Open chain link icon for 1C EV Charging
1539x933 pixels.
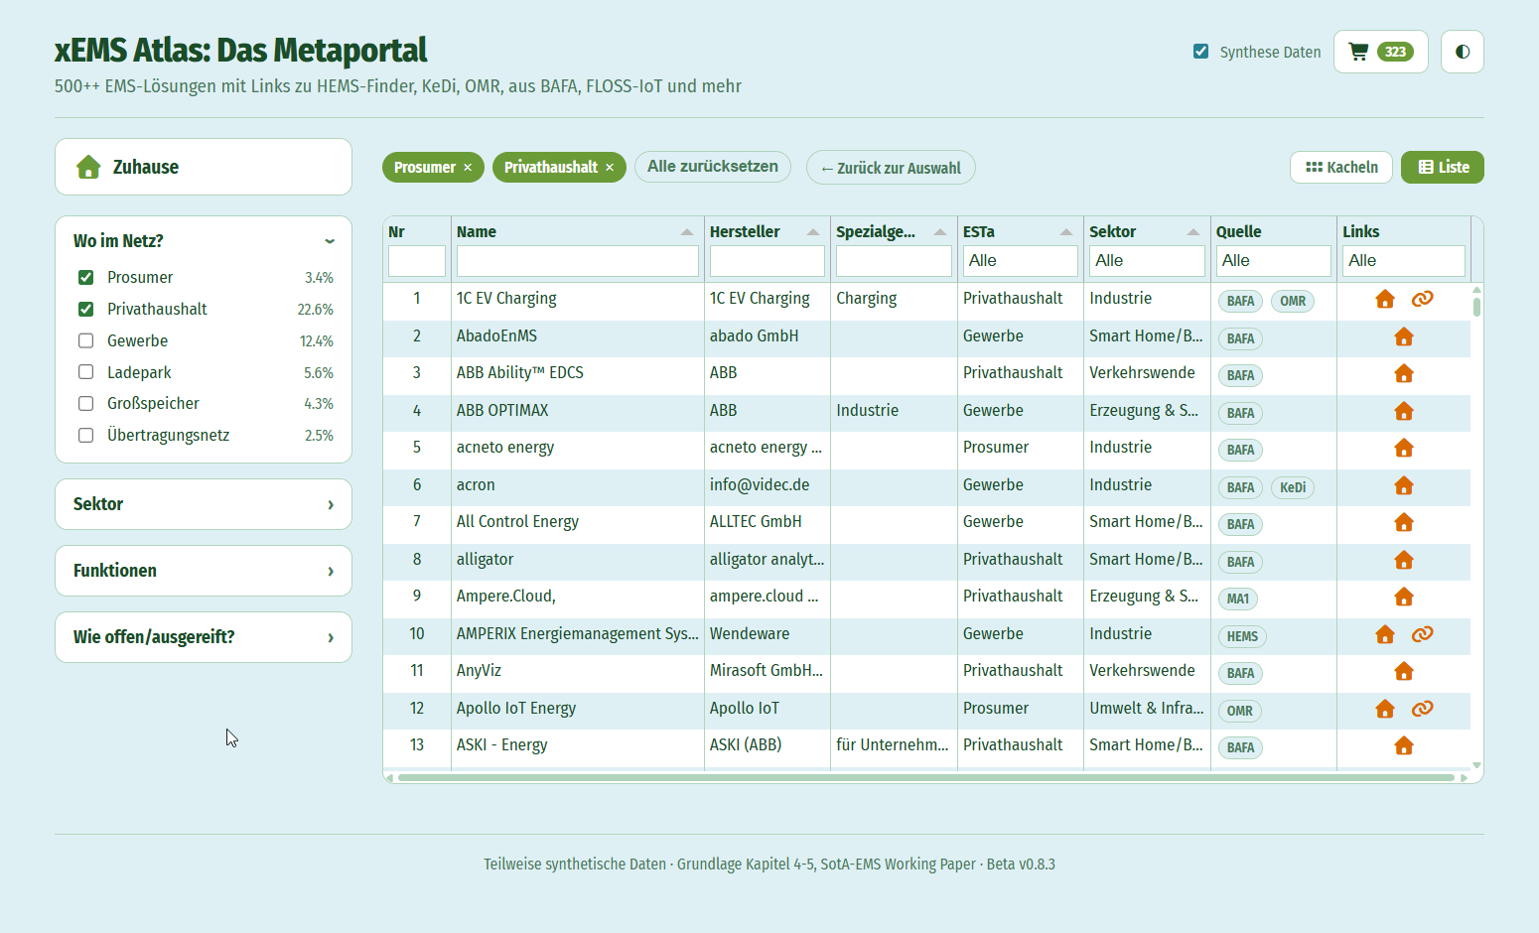(1422, 300)
